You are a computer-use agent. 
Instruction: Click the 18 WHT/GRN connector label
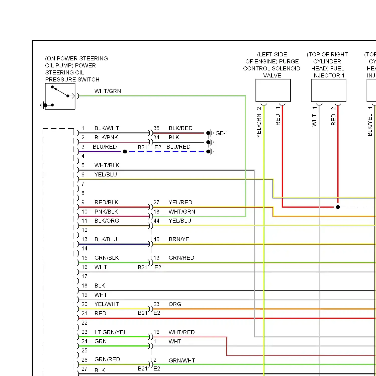tap(174, 212)
